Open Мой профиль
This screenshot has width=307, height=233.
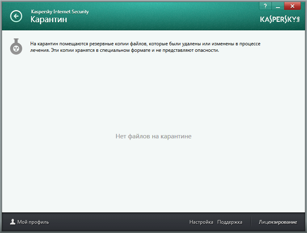(33, 222)
